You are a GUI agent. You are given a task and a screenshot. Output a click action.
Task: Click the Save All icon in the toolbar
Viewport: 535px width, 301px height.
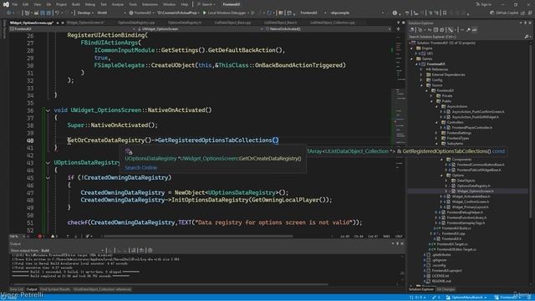pos(48,13)
